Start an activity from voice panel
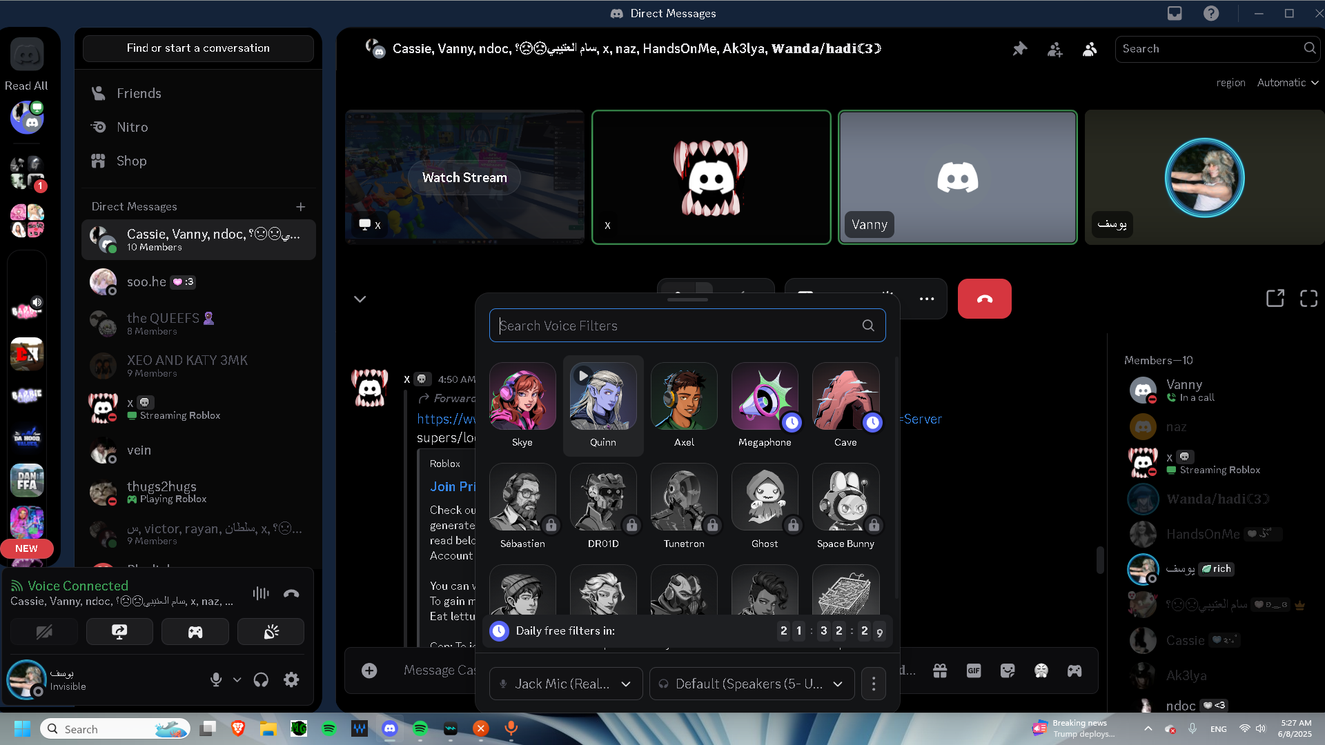 [195, 632]
